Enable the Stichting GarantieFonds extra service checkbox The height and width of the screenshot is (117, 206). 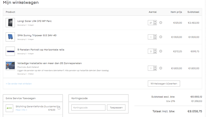(59, 108)
